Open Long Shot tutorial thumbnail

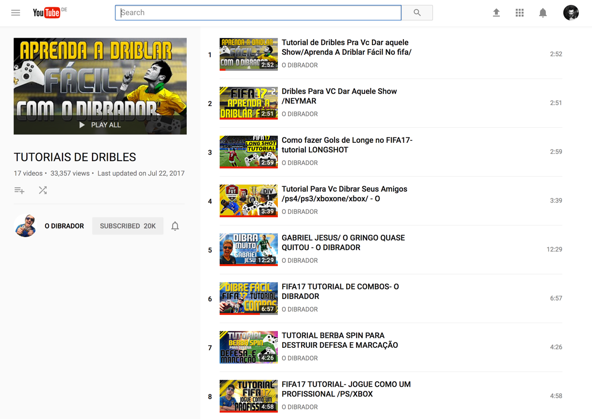248,152
